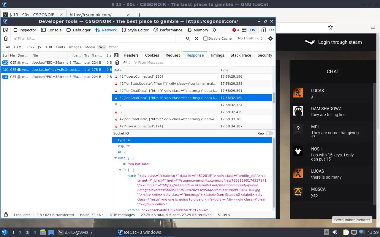Switch to Response tab
The width and height of the screenshot is (380, 237).
[x=195, y=55]
